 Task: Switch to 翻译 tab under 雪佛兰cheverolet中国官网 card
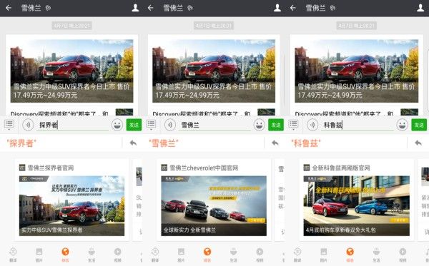155,255
